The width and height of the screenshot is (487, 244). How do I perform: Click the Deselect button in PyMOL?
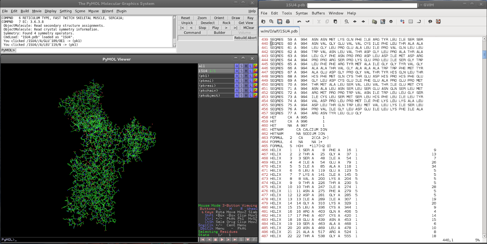tap(208, 23)
